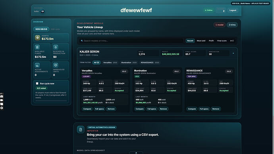Open Full specs for RENAISSANCE trim
Viewport: 274px width, 154px height.
point(204,109)
